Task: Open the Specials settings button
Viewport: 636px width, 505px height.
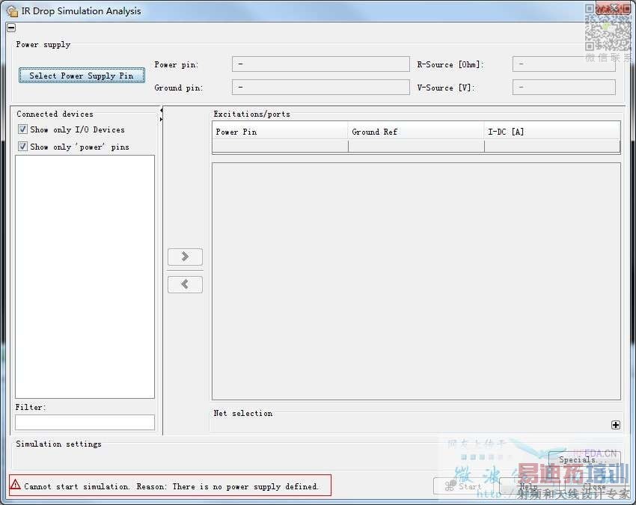Action: 584,459
